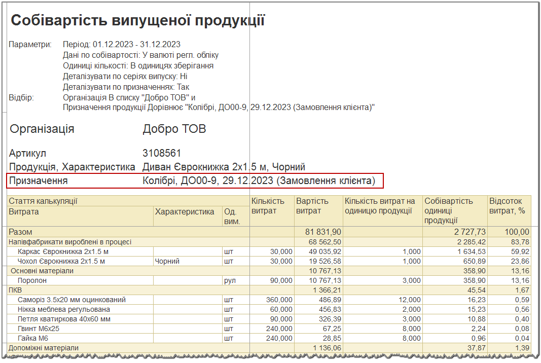Image resolution: width=541 pixels, height=363 pixels.
Task: Select the 'Поролон' material cell
Action: point(32,280)
